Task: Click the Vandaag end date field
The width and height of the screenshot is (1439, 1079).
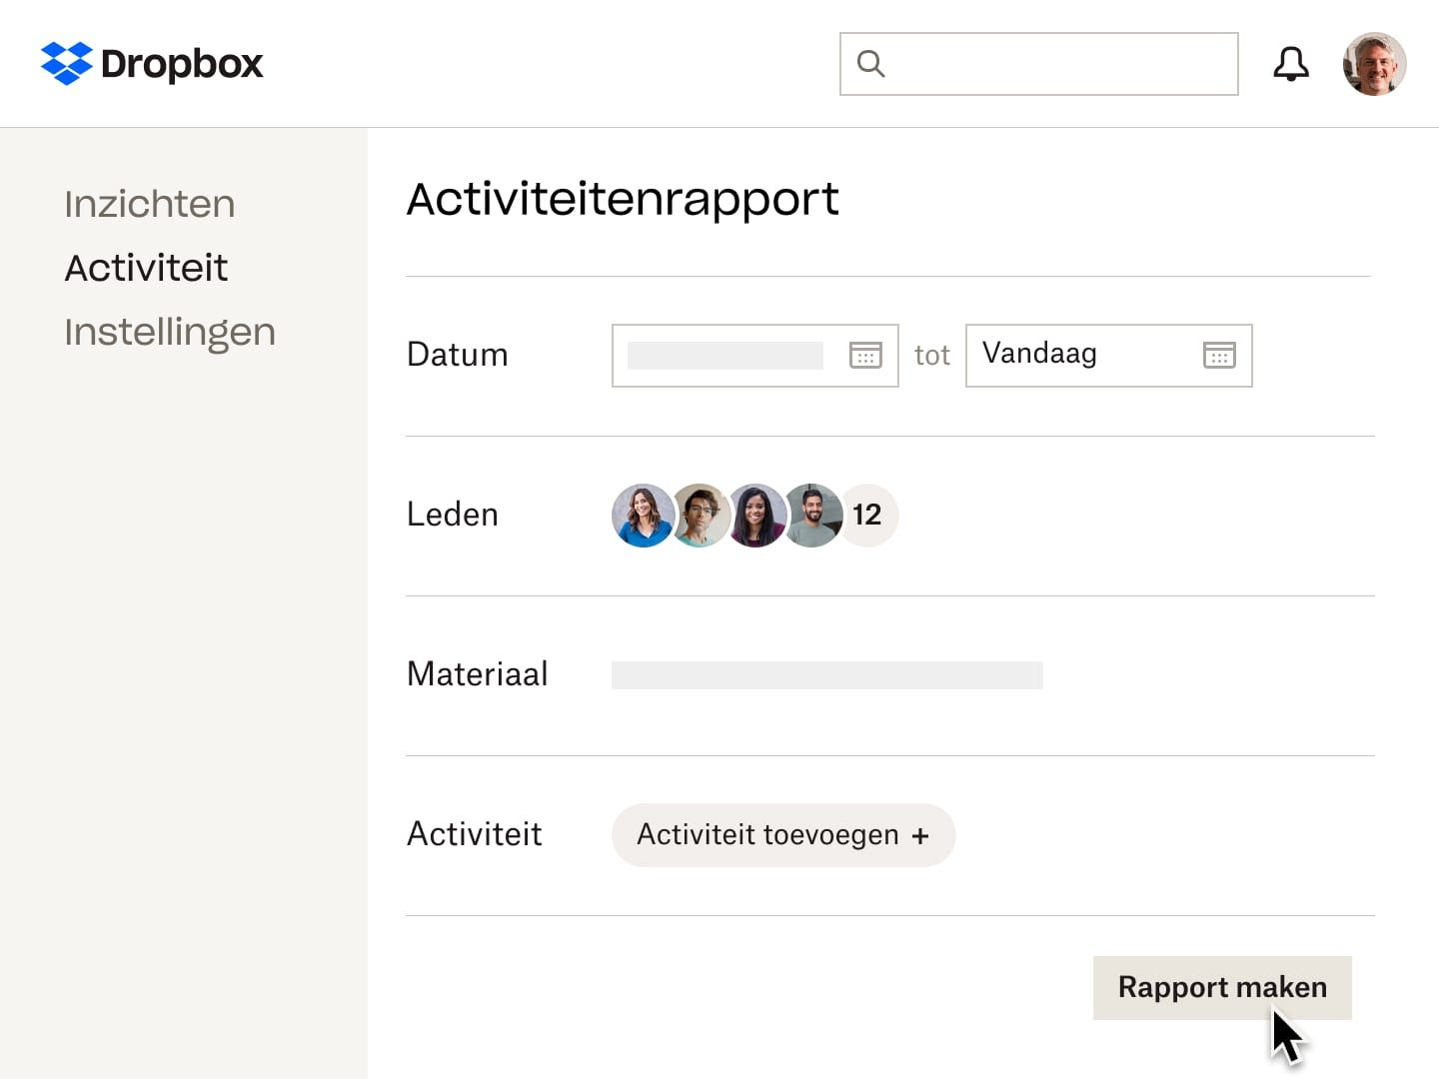Action: [x=1109, y=356]
